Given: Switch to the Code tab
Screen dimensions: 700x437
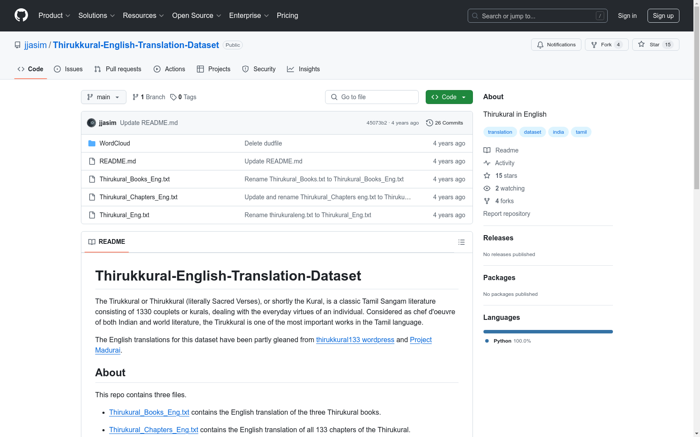Looking at the screenshot, I should (x=31, y=69).
